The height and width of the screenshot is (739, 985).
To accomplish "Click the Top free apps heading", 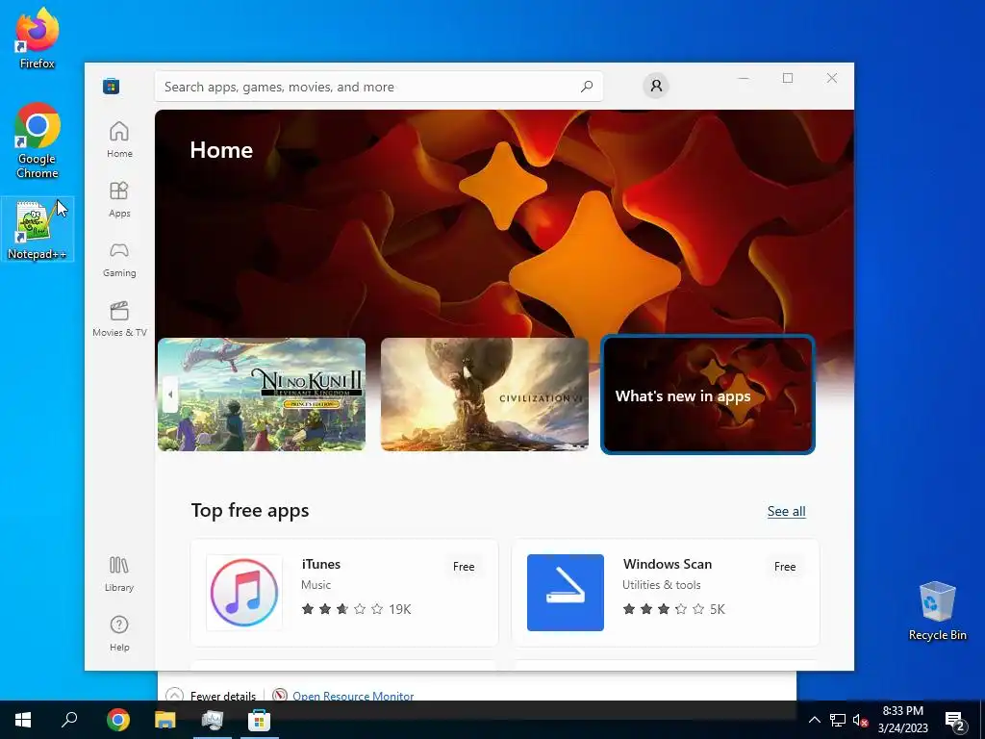I will [250, 510].
